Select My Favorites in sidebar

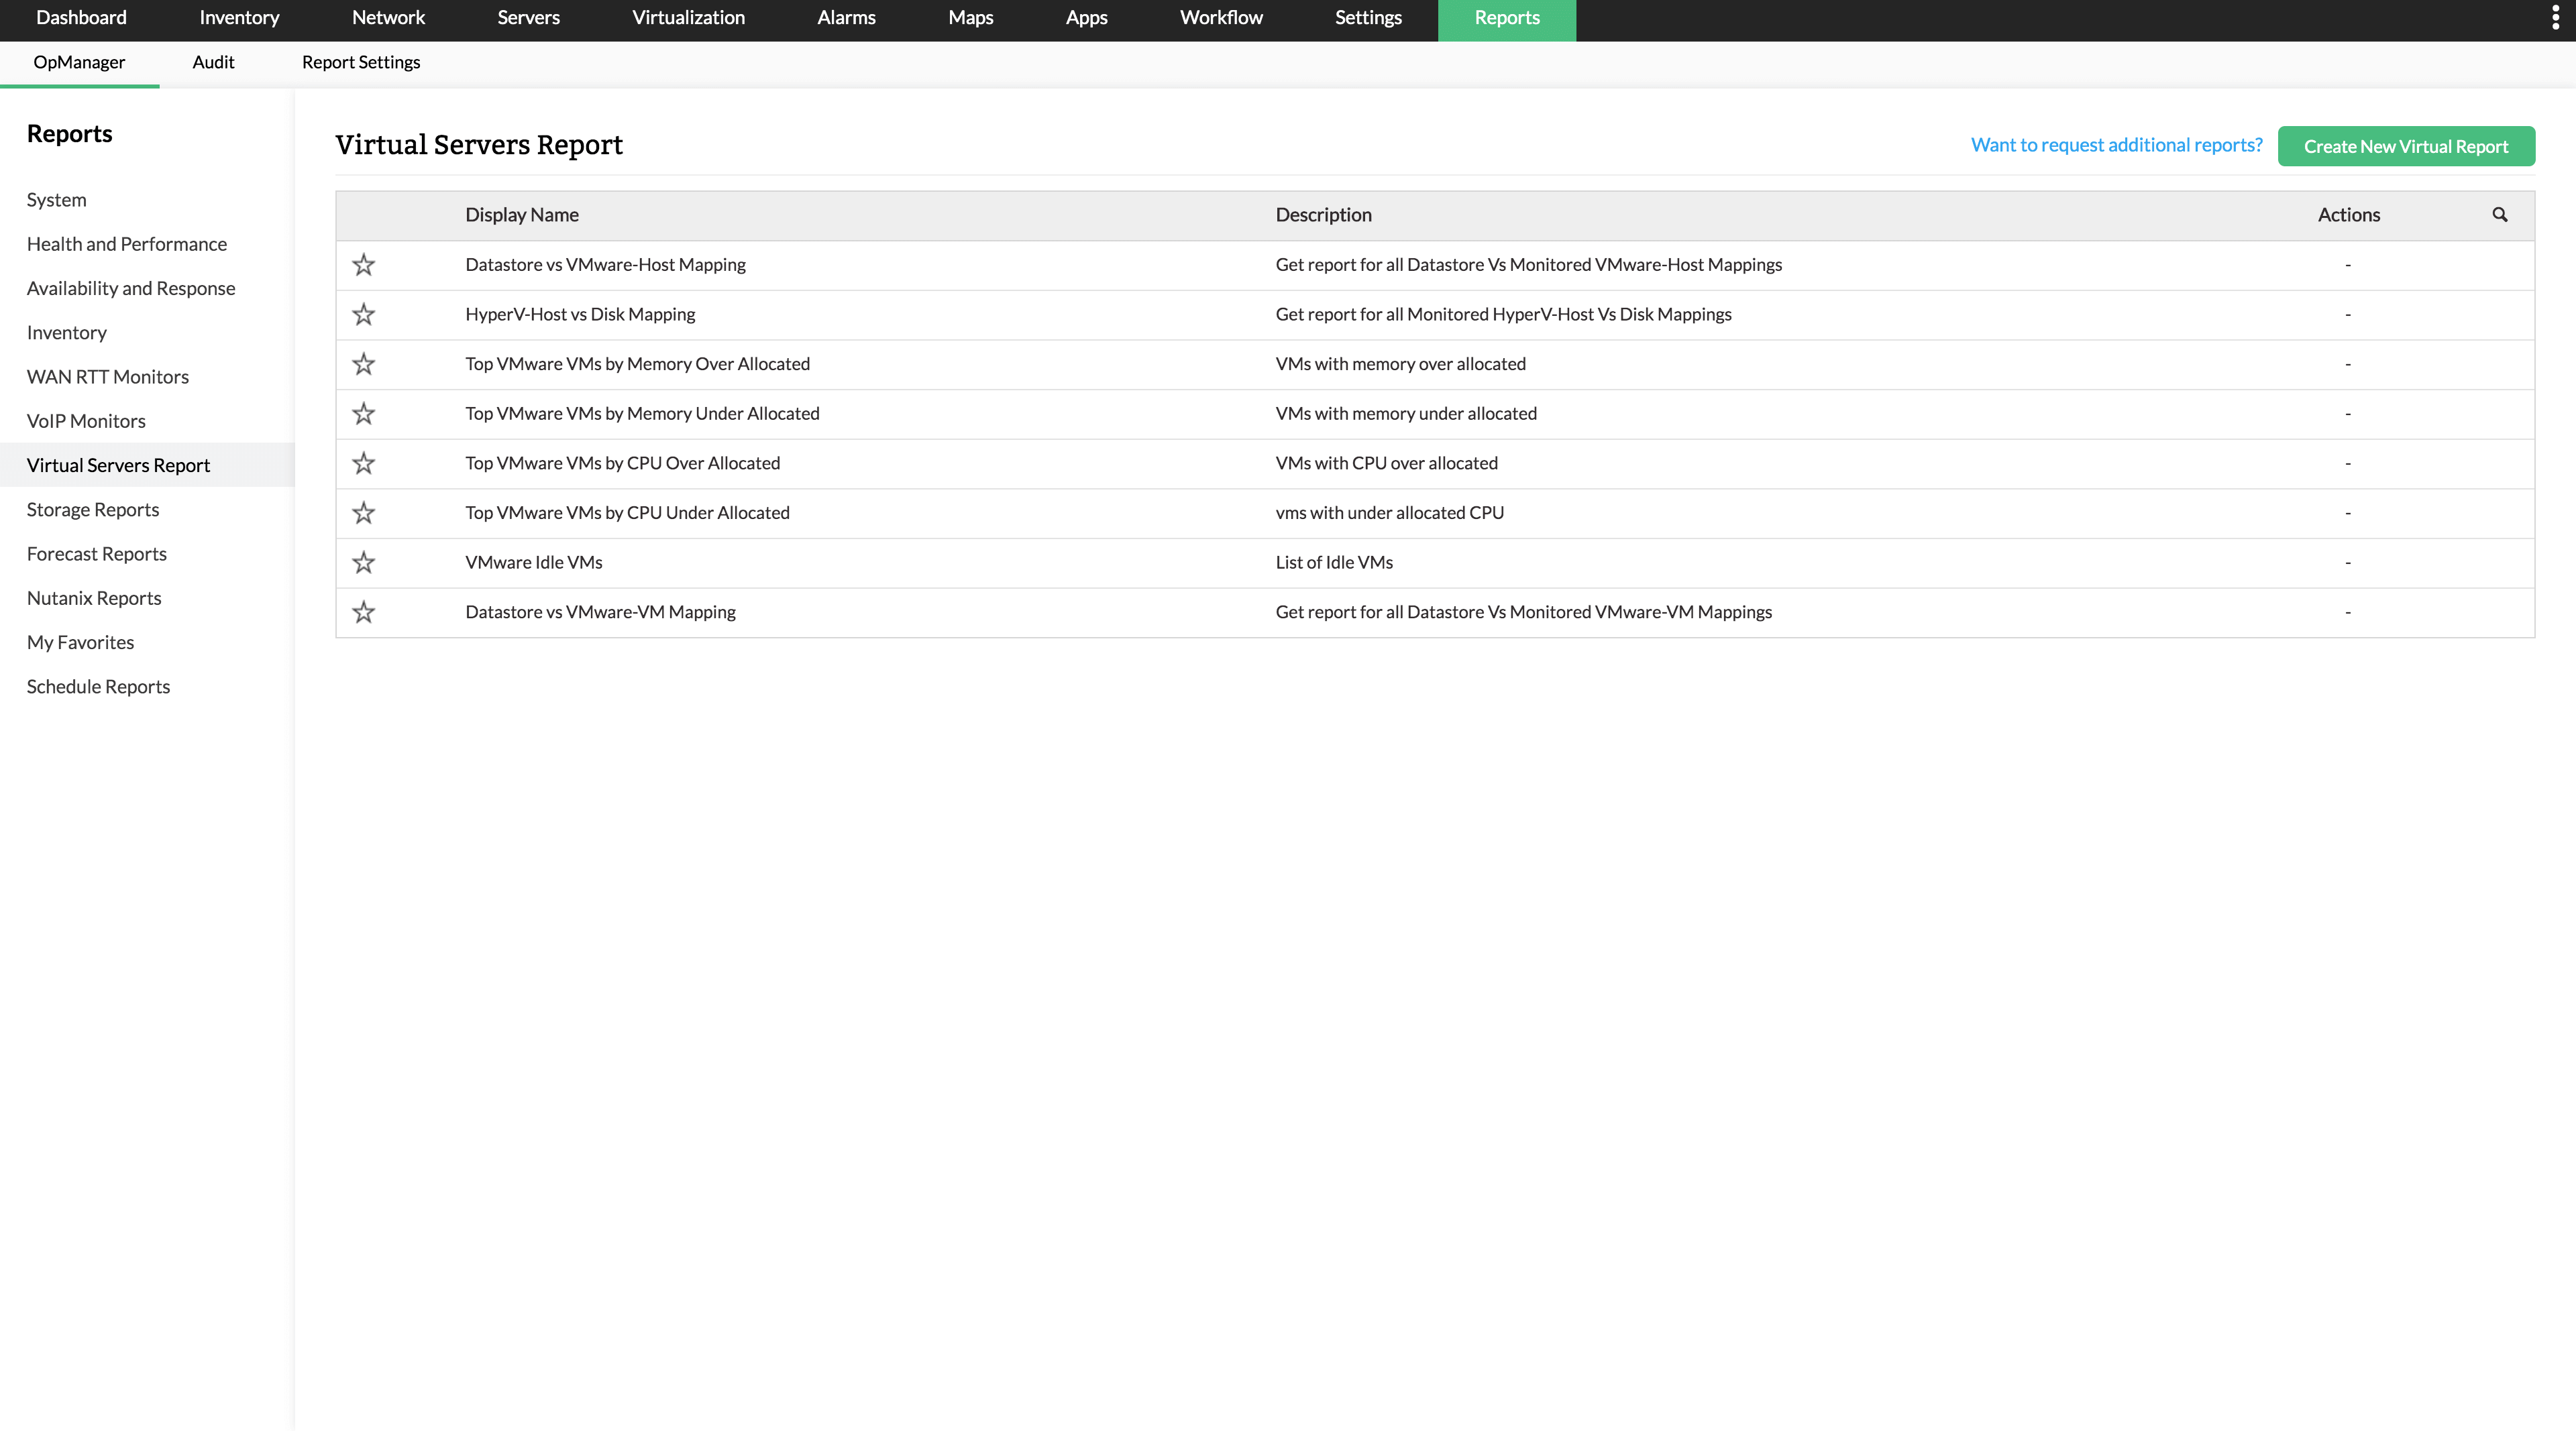click(x=80, y=642)
